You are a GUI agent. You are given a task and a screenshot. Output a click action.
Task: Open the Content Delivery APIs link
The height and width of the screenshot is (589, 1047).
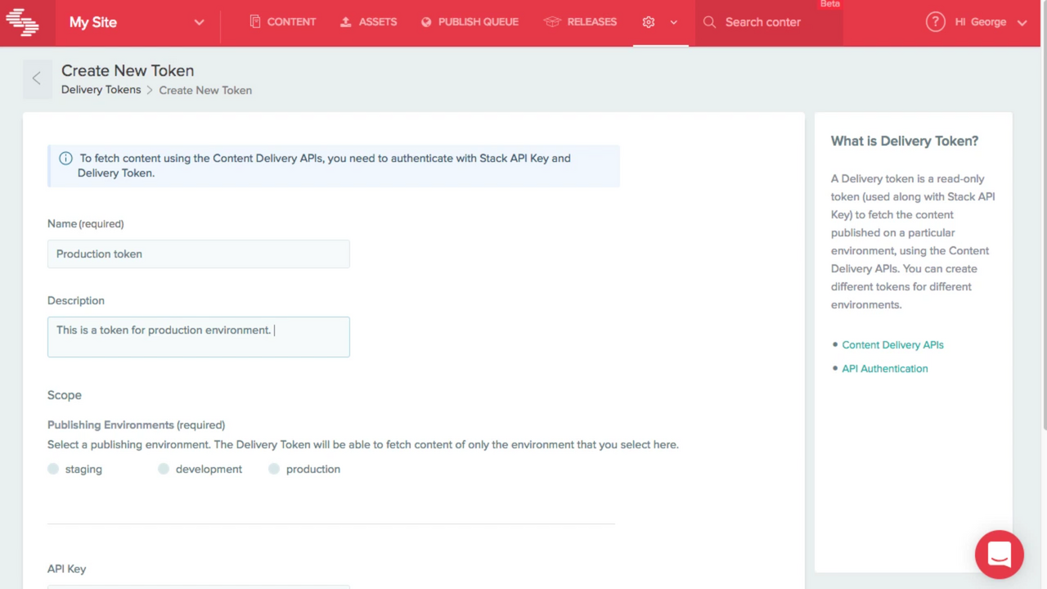[892, 344]
